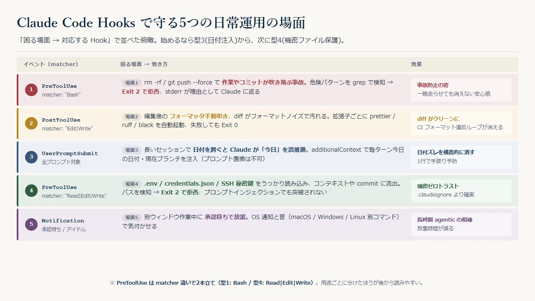Select the PreToolUse title with matcher "Bash"
Viewport: 535px width, 301px height.
[x=59, y=86]
